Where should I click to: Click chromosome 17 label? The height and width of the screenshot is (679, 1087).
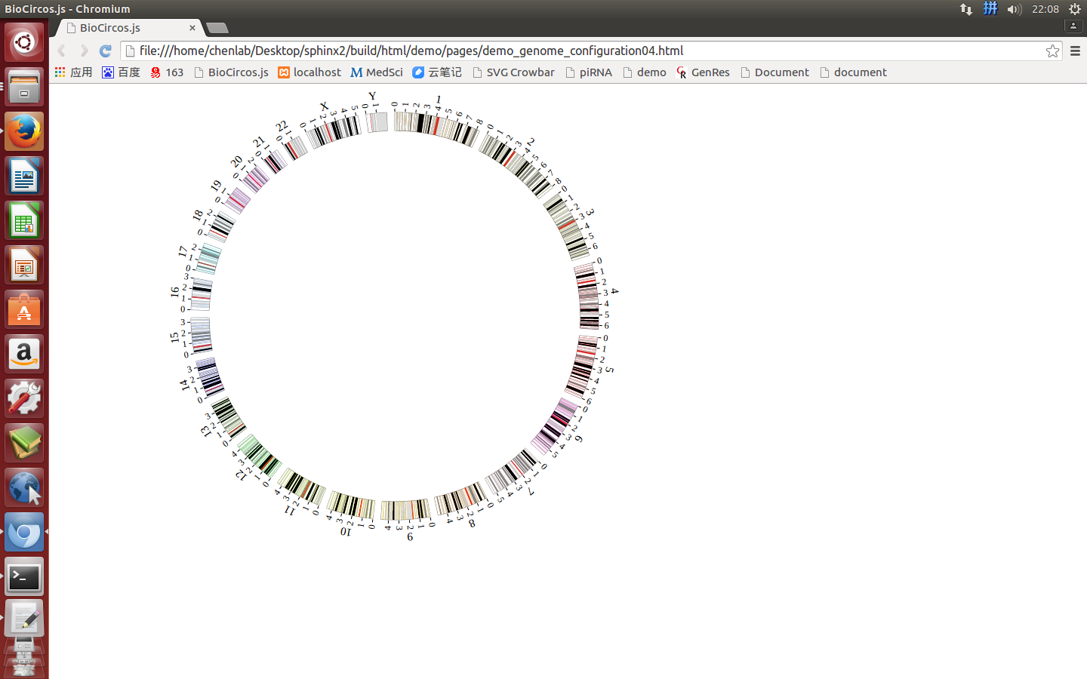pos(183,251)
